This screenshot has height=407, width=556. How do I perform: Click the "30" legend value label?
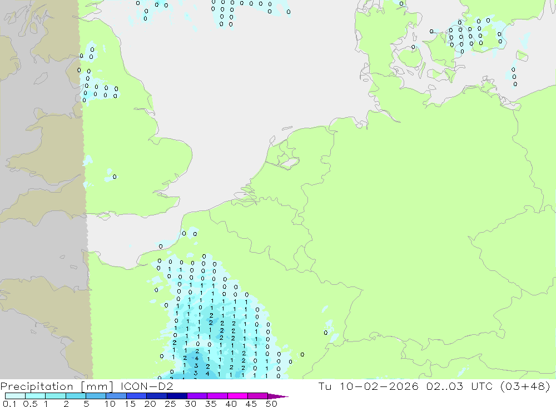[191, 404]
